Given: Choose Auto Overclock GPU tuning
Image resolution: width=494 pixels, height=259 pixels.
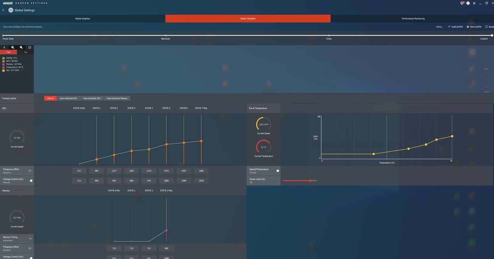Looking at the screenshot, I should point(92,98).
